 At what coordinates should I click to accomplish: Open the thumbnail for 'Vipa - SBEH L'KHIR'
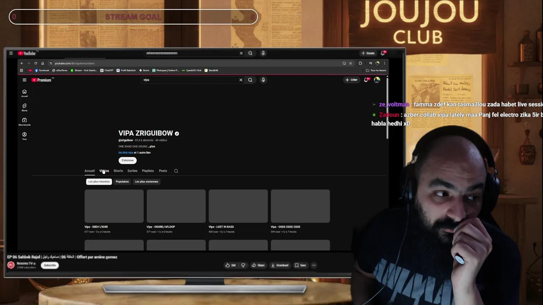coord(114,206)
